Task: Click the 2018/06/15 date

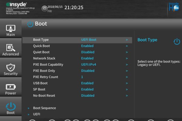Action: point(55,7)
